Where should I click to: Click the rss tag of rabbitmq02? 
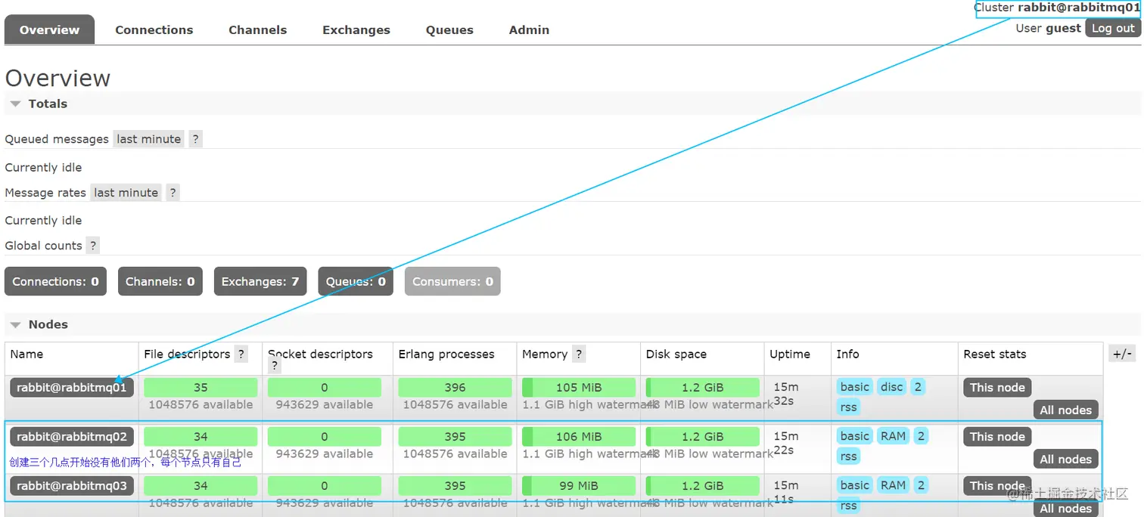pyautogui.click(x=848, y=456)
